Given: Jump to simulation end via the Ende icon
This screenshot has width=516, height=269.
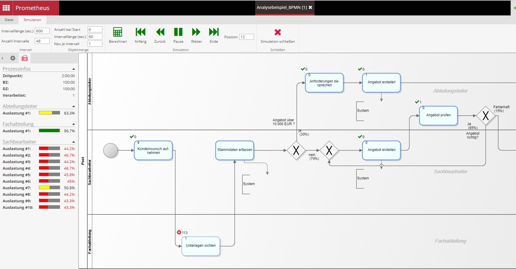Looking at the screenshot, I should pos(214,32).
